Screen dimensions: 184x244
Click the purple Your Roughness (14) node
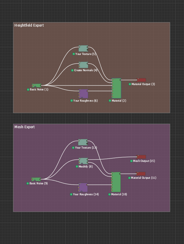coord(83,188)
